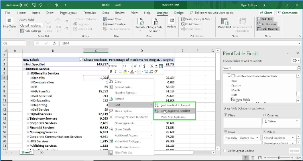
Task: Expand the Telephony Services row
Action: pos(28,119)
